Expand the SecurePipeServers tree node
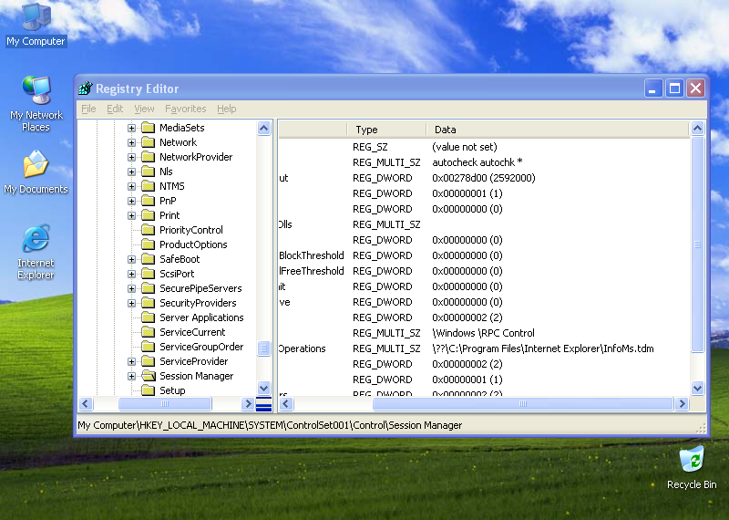Image resolution: width=729 pixels, height=520 pixels. tap(131, 288)
